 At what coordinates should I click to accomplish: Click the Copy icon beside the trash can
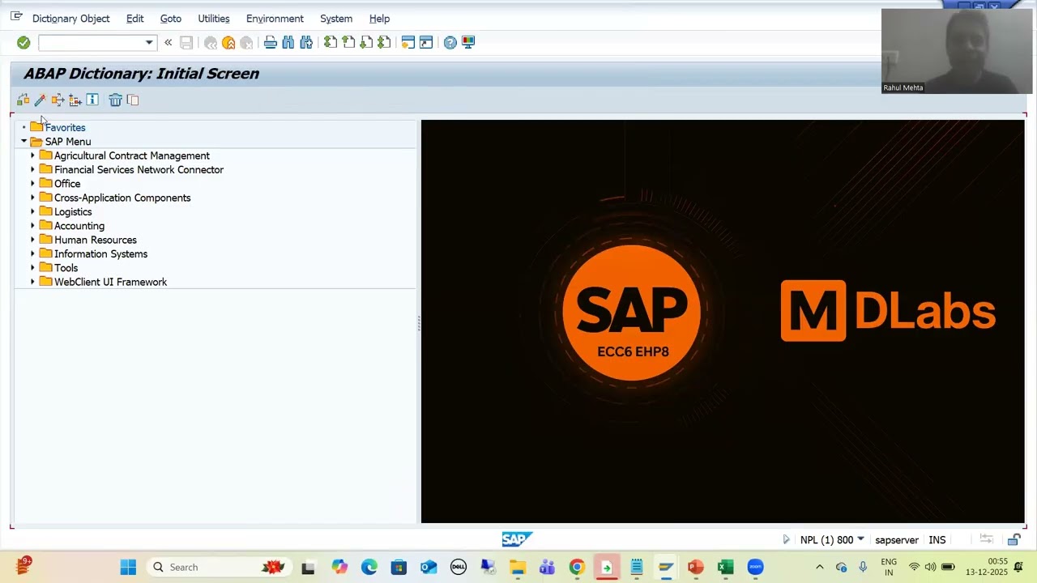pyautogui.click(x=133, y=100)
